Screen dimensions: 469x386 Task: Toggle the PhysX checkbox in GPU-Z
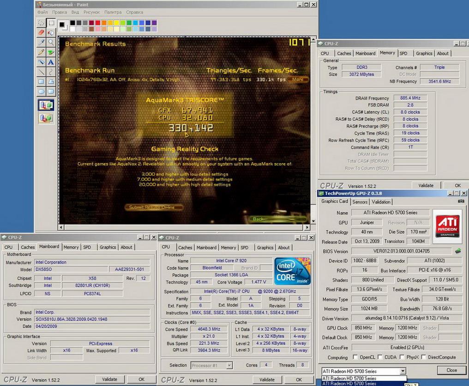(402, 357)
